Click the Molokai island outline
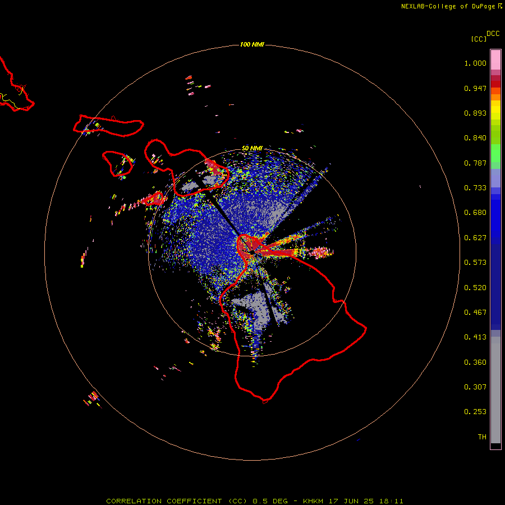Image resolution: width=505 pixels, height=505 pixels. [x=108, y=126]
